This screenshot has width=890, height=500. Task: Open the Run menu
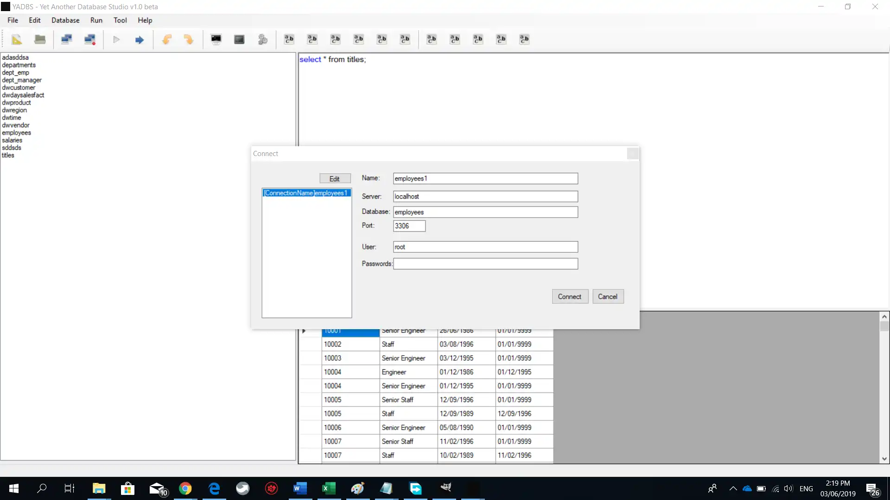point(96,20)
